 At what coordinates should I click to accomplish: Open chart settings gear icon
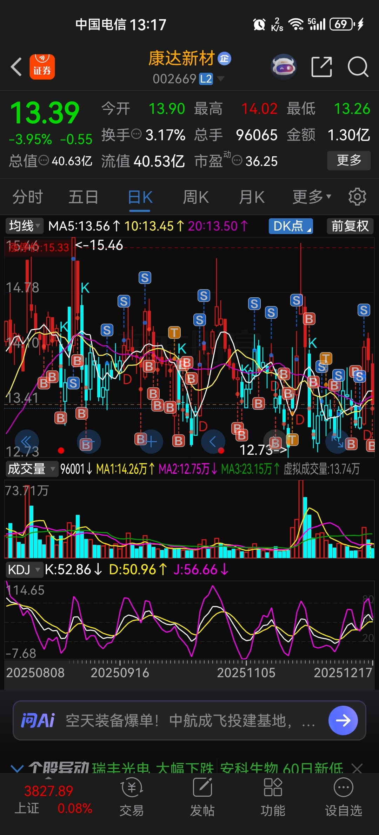point(357,197)
